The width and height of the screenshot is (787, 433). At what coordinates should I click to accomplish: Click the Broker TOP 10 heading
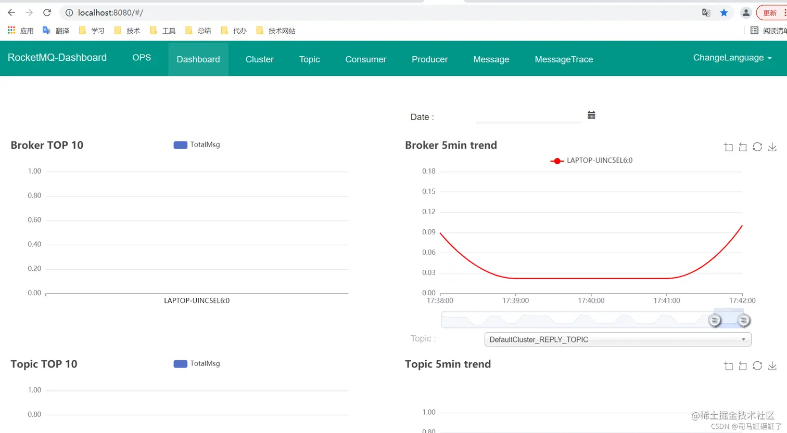(47, 145)
